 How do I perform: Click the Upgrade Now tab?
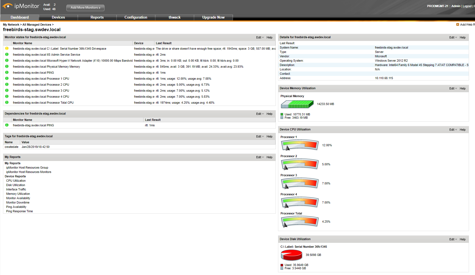pos(213,17)
